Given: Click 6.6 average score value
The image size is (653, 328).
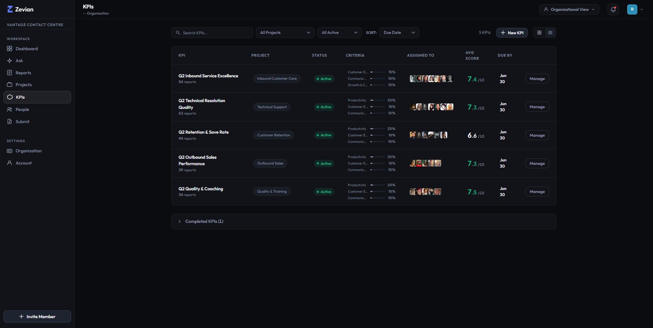Looking at the screenshot, I should point(472,135).
